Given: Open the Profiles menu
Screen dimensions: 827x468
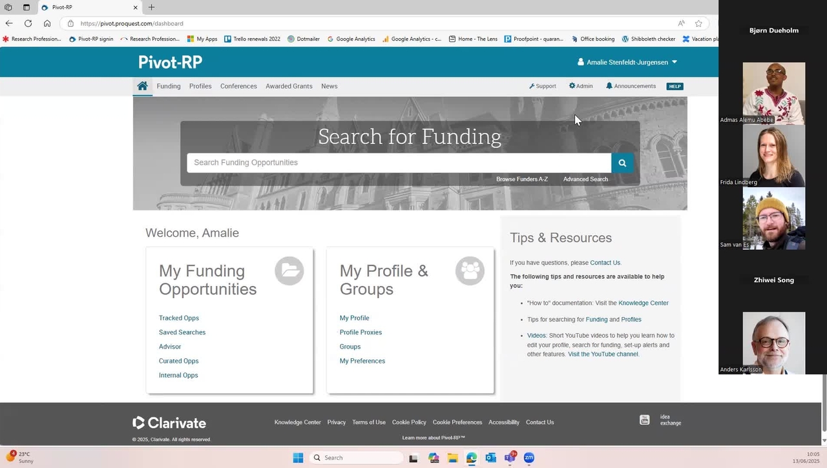Looking at the screenshot, I should coord(200,86).
